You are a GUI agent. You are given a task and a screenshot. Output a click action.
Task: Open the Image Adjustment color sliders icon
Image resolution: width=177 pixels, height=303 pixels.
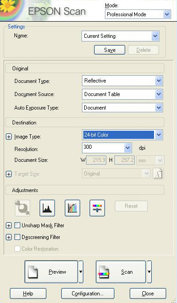coord(97,208)
